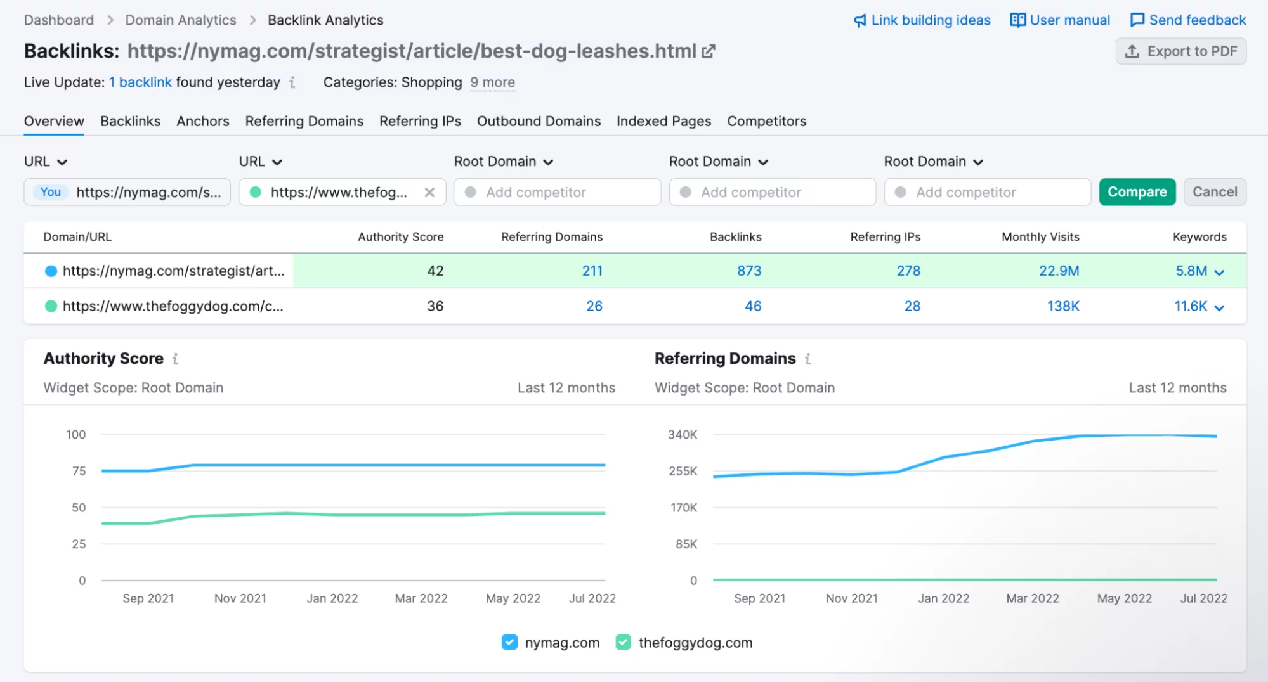Image resolution: width=1268 pixels, height=682 pixels.
Task: Open the middle Root Domain scope dropdown
Action: tap(719, 162)
